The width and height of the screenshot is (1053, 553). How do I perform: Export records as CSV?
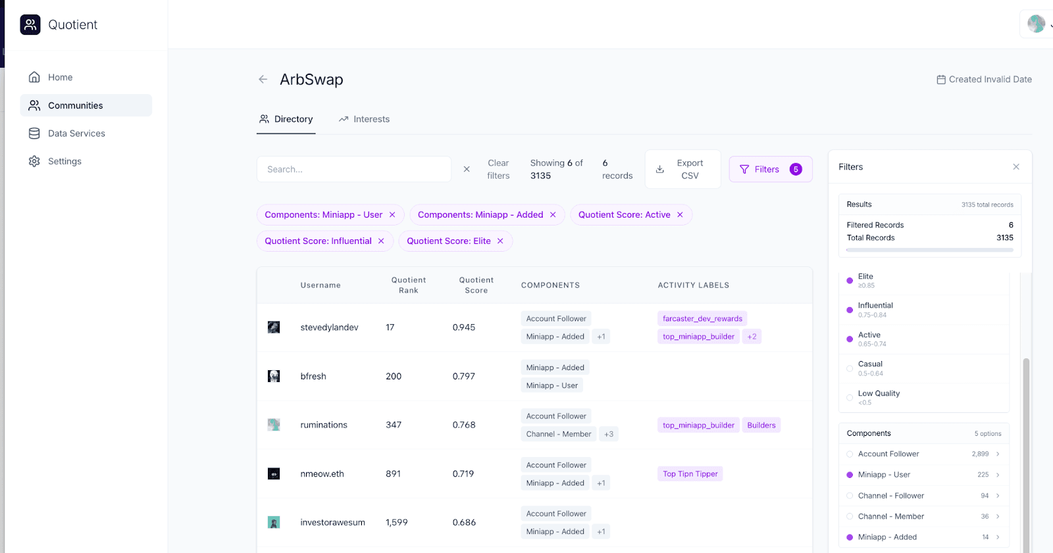683,169
